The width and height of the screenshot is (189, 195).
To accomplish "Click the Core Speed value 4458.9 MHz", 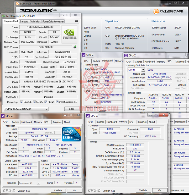I will (28, 164).
